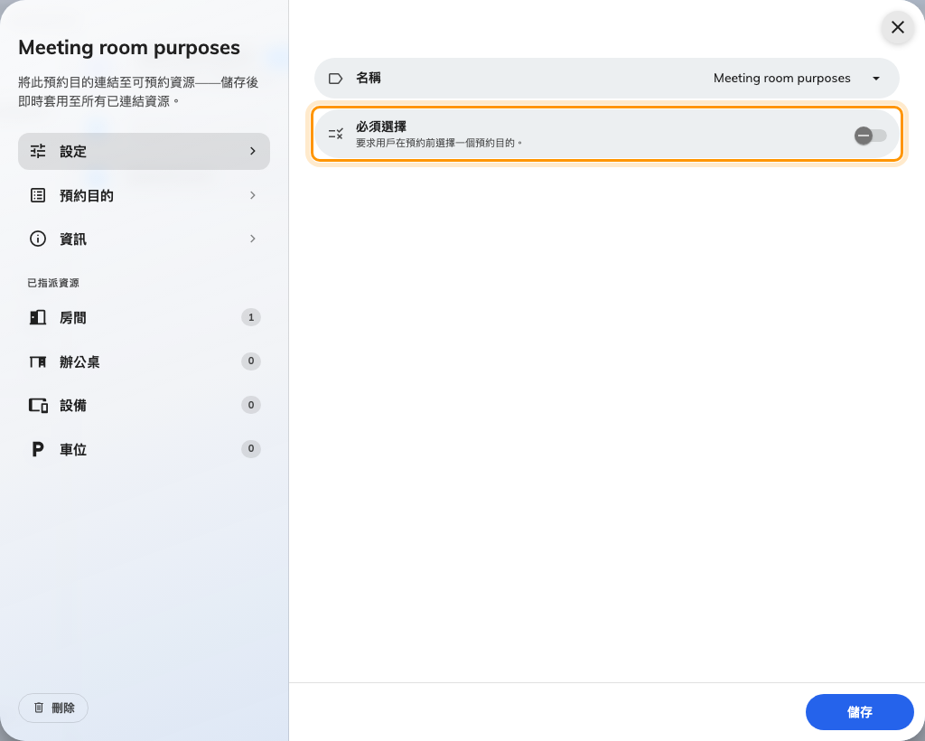
Task: Close the dialog with the X button
Action: (x=898, y=27)
